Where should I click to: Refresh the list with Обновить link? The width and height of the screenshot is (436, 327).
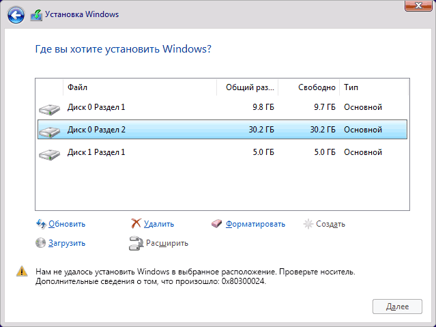[x=67, y=224]
